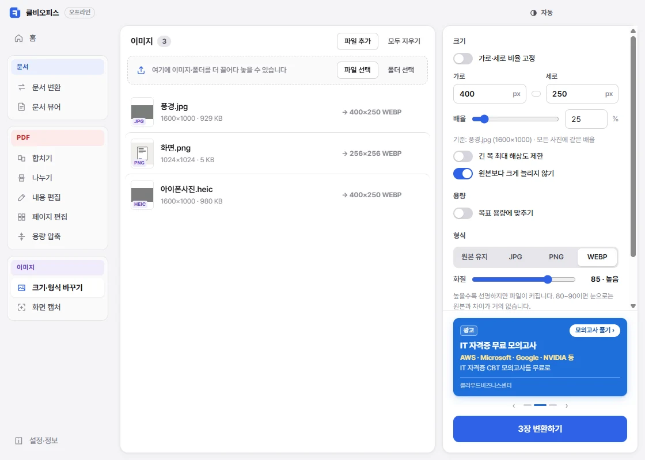Open the PDF section header

(x=58, y=137)
